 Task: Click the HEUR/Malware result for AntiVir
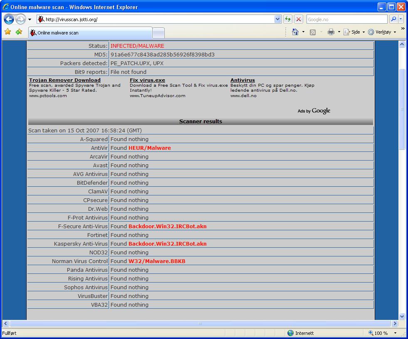coord(150,148)
